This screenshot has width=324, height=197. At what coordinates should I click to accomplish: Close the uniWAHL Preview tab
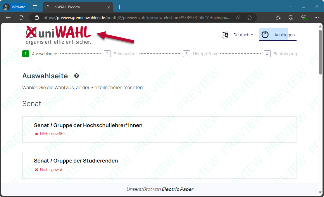click(x=108, y=7)
